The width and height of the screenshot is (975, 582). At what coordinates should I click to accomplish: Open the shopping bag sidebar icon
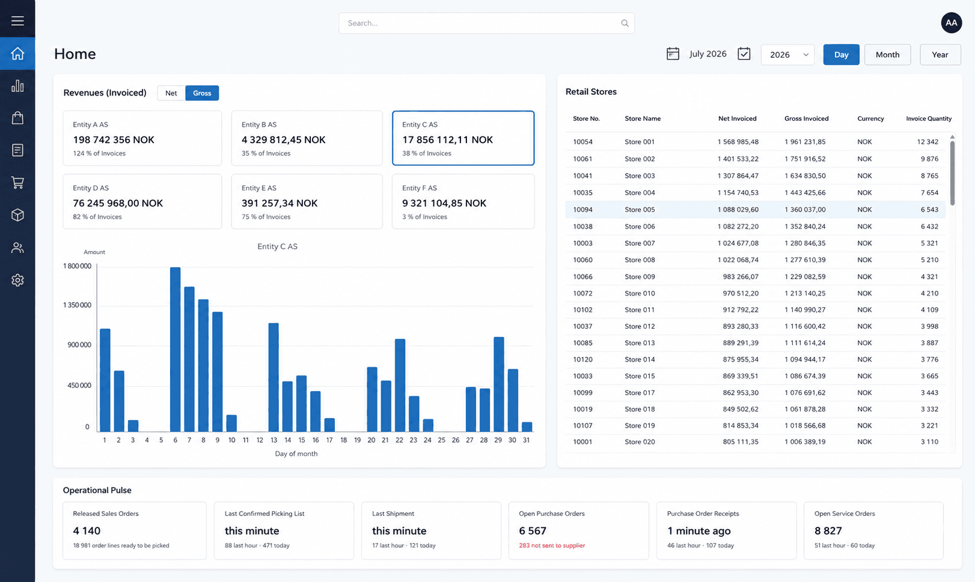[x=17, y=118]
